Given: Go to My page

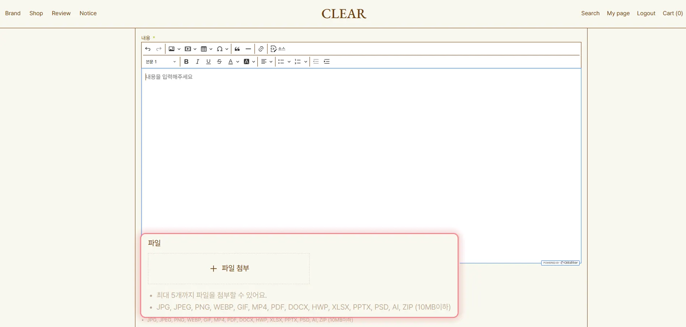Looking at the screenshot, I should click(618, 13).
